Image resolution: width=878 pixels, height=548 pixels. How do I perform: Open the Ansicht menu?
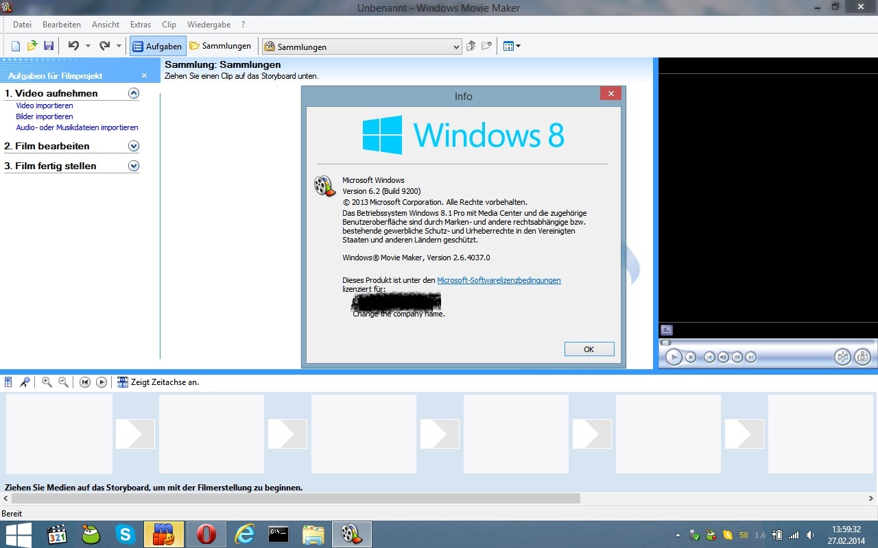(x=106, y=24)
